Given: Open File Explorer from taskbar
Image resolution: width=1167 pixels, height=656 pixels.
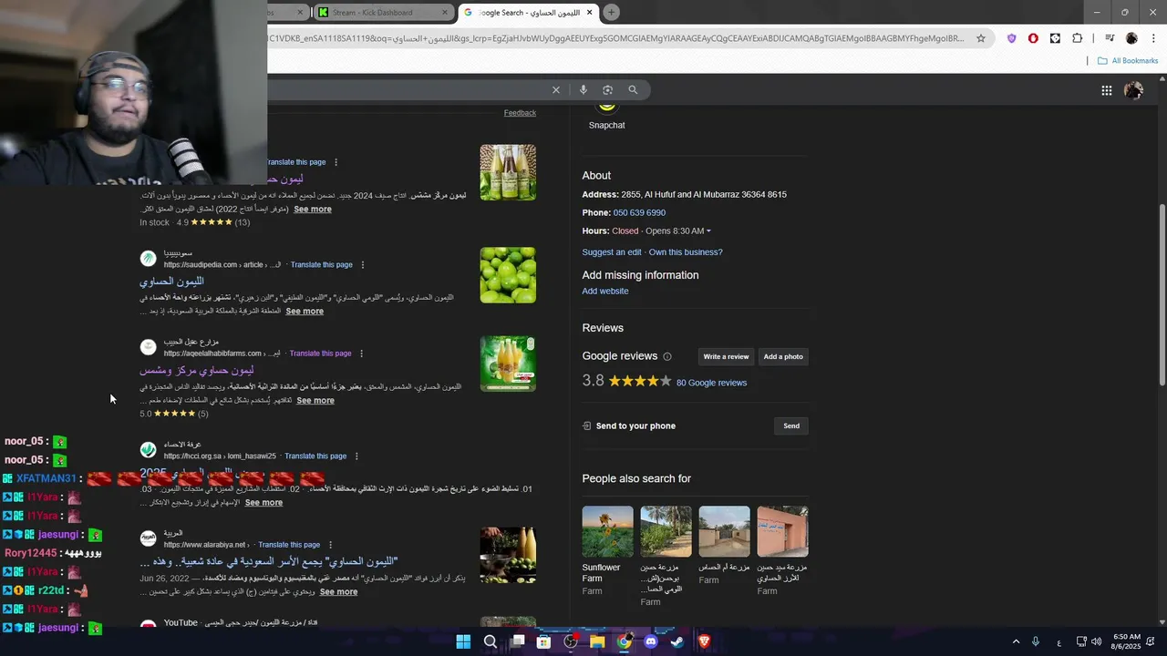Looking at the screenshot, I should pyautogui.click(x=597, y=641).
